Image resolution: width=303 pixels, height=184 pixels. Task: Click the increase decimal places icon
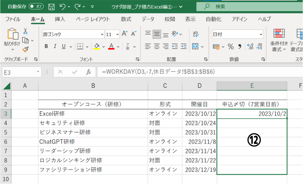pyautogui.click(x=250, y=46)
